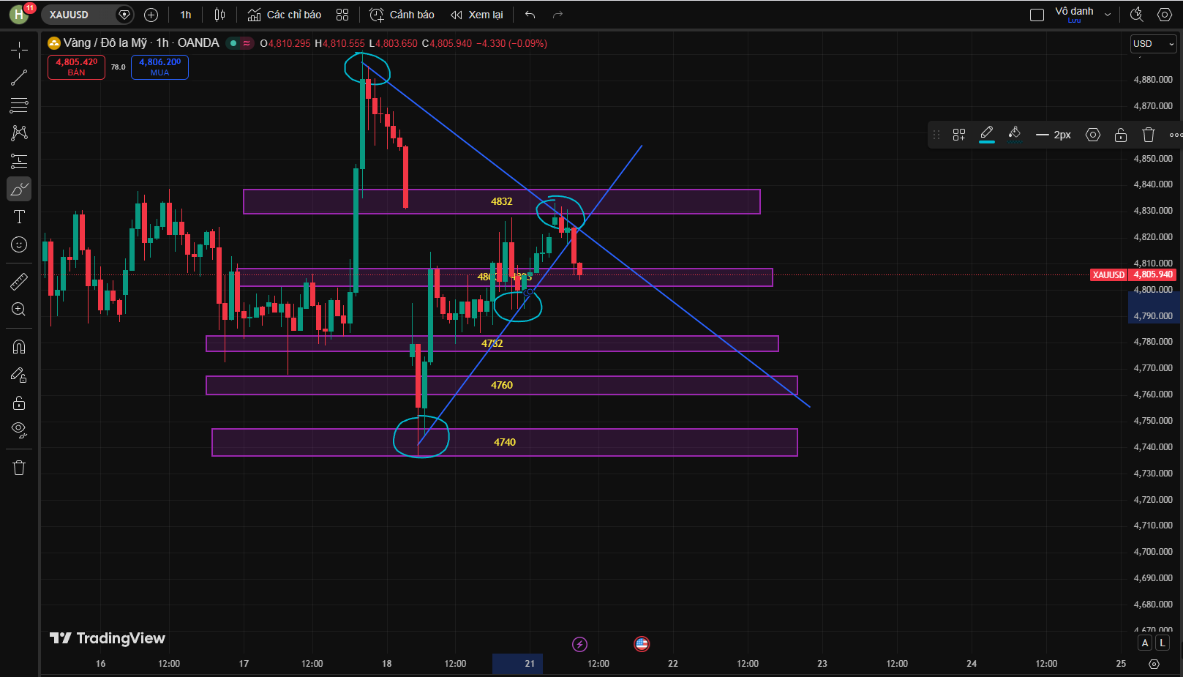Change fill color with bucket swatch
Screen dimensions: 1183x677
pos(1015,135)
